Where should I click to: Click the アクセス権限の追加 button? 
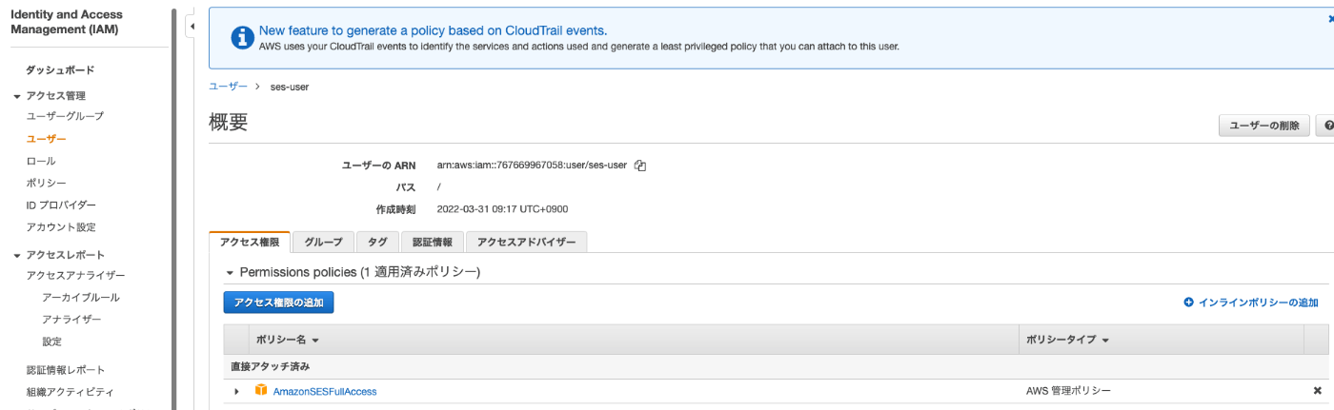(x=278, y=303)
